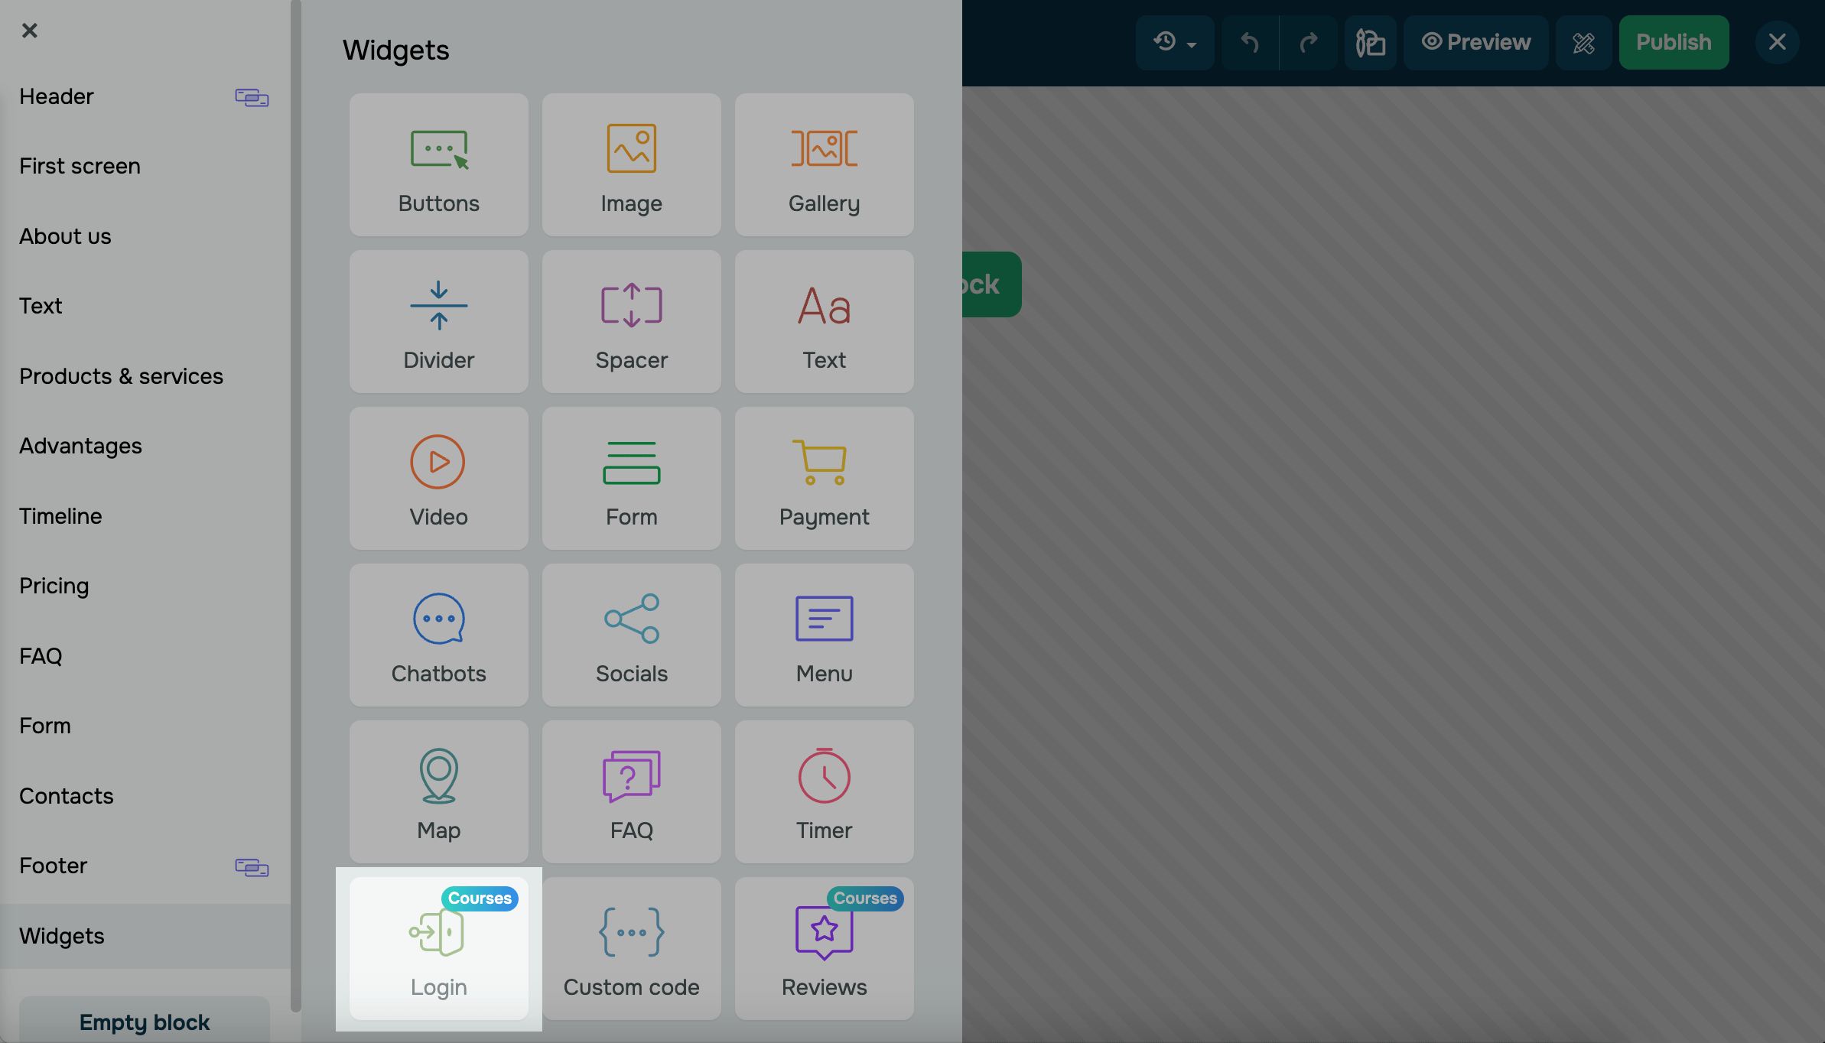
Task: Select the Pricing block category
Action: (x=54, y=586)
